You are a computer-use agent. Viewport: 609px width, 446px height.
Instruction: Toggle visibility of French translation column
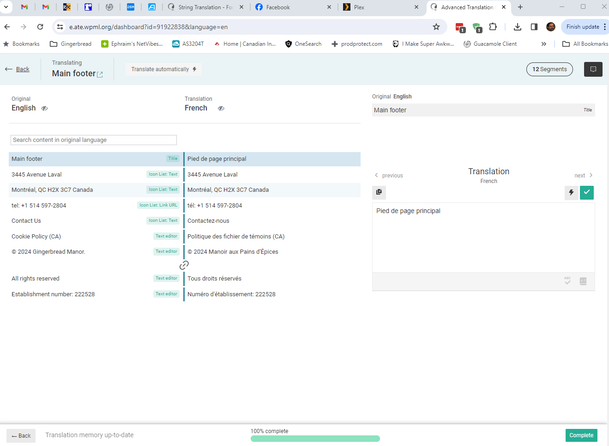(221, 108)
